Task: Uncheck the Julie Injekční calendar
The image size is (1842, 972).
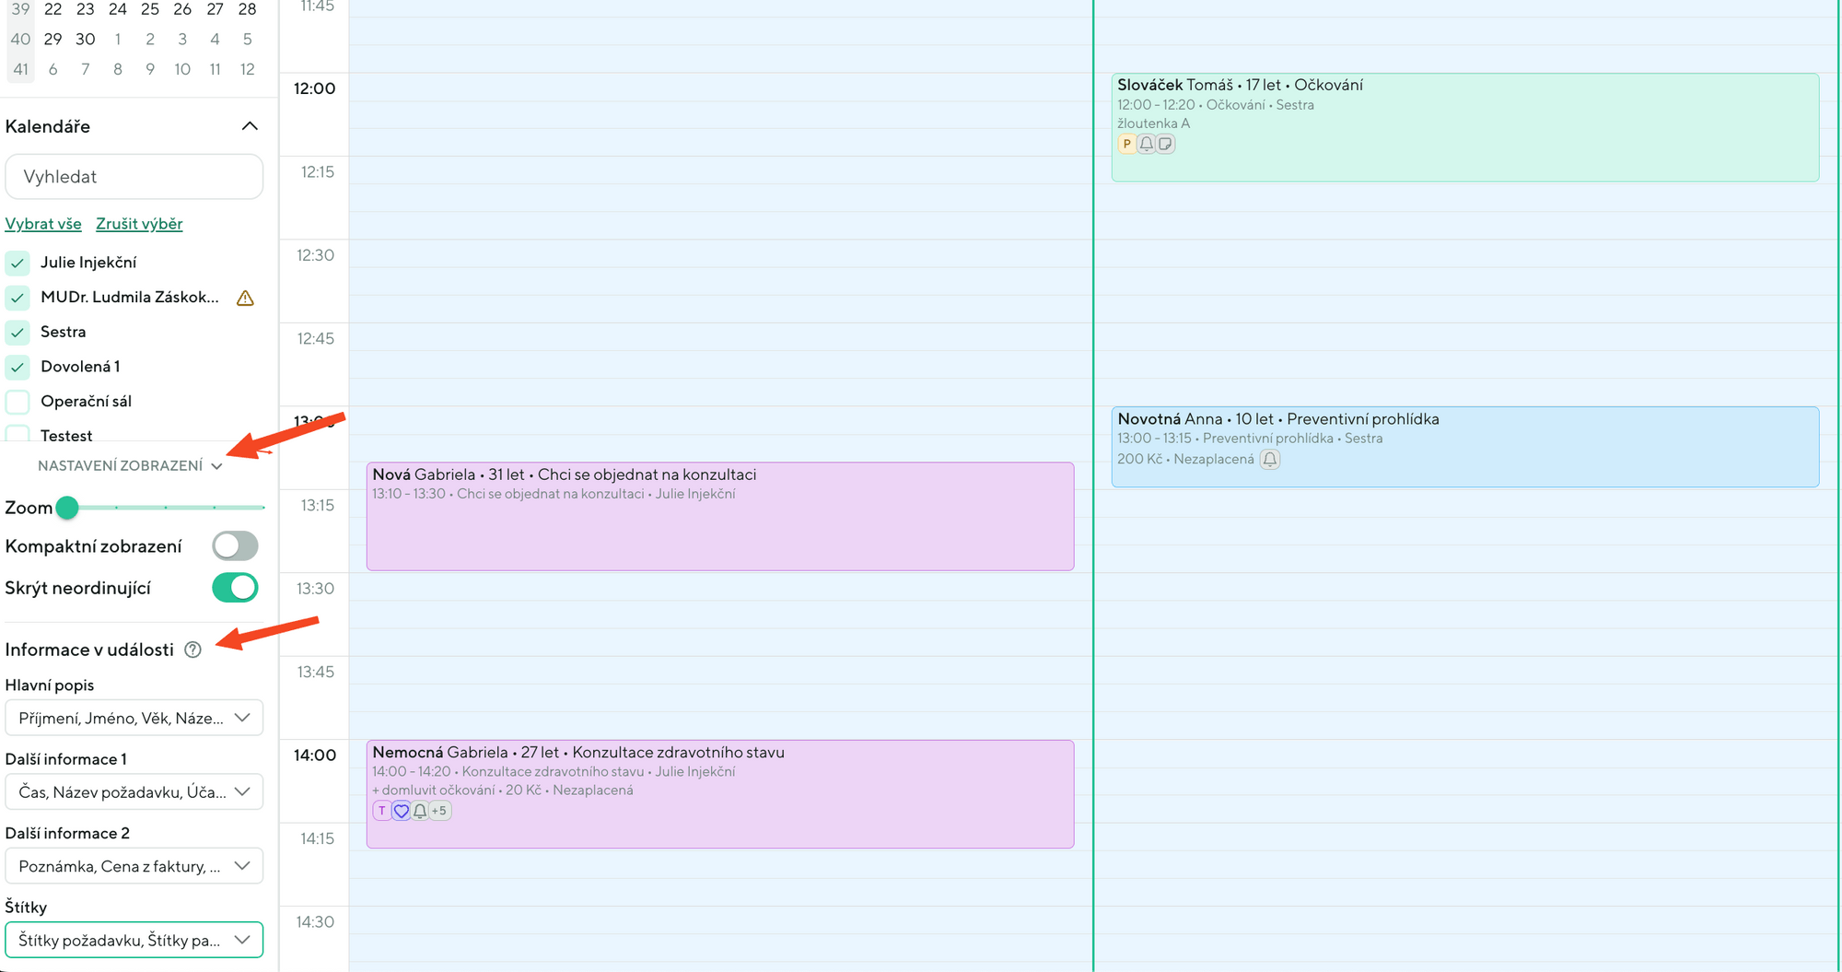Action: [17, 263]
